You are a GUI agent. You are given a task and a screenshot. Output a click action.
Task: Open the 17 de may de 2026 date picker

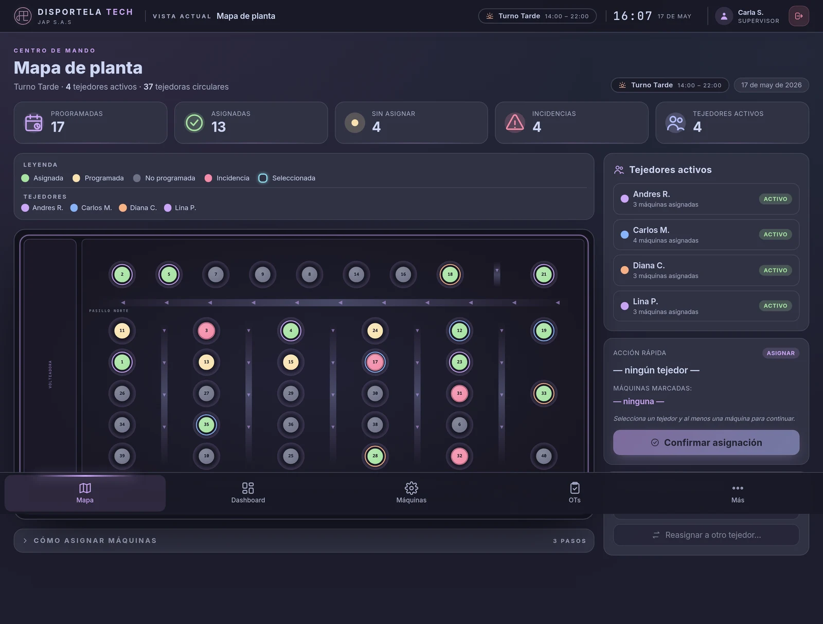click(771, 85)
